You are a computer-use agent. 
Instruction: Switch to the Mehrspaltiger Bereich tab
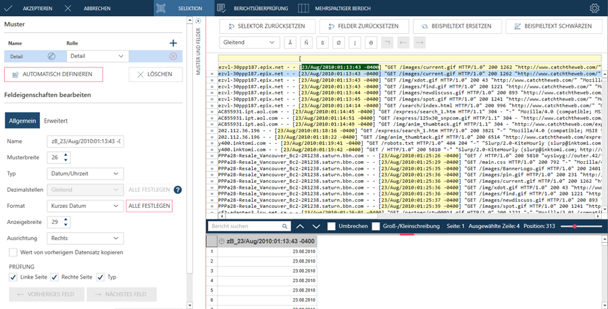click(334, 8)
